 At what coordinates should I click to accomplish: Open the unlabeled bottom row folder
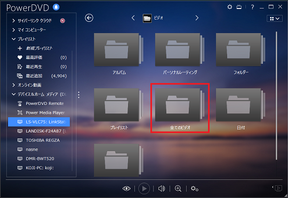pos(118,160)
